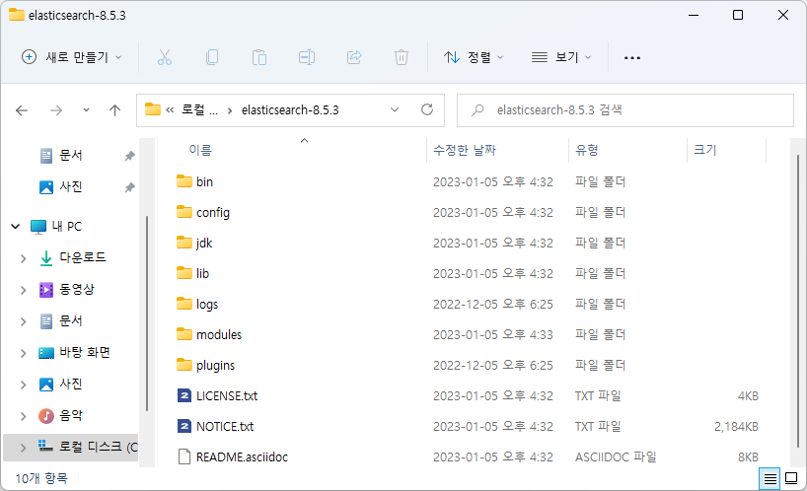Expand address bar history chevron
This screenshot has width=807, height=491.
tap(395, 109)
